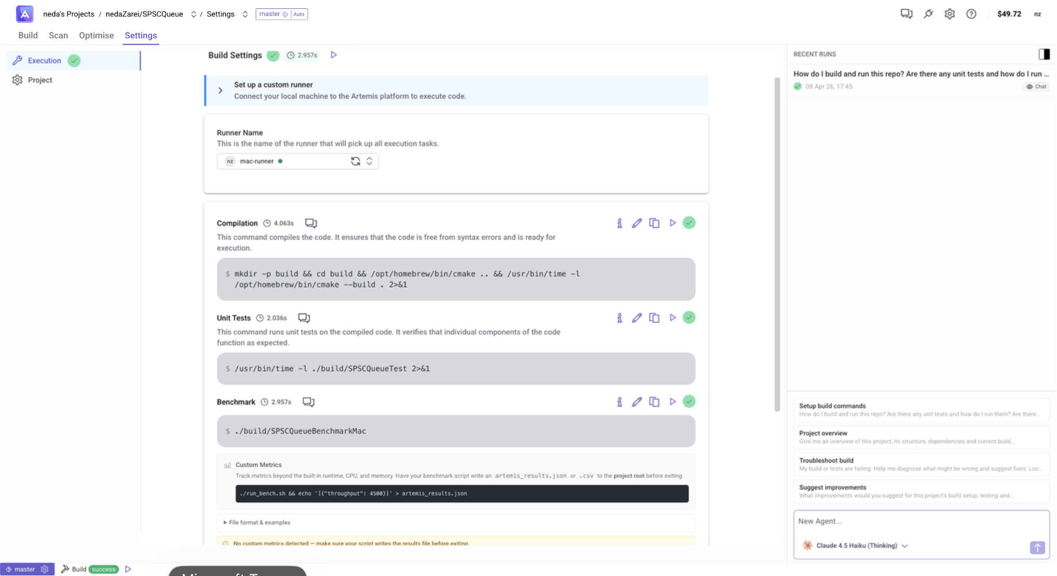
Task: Select Project in the left sidebar
Action: (40, 80)
